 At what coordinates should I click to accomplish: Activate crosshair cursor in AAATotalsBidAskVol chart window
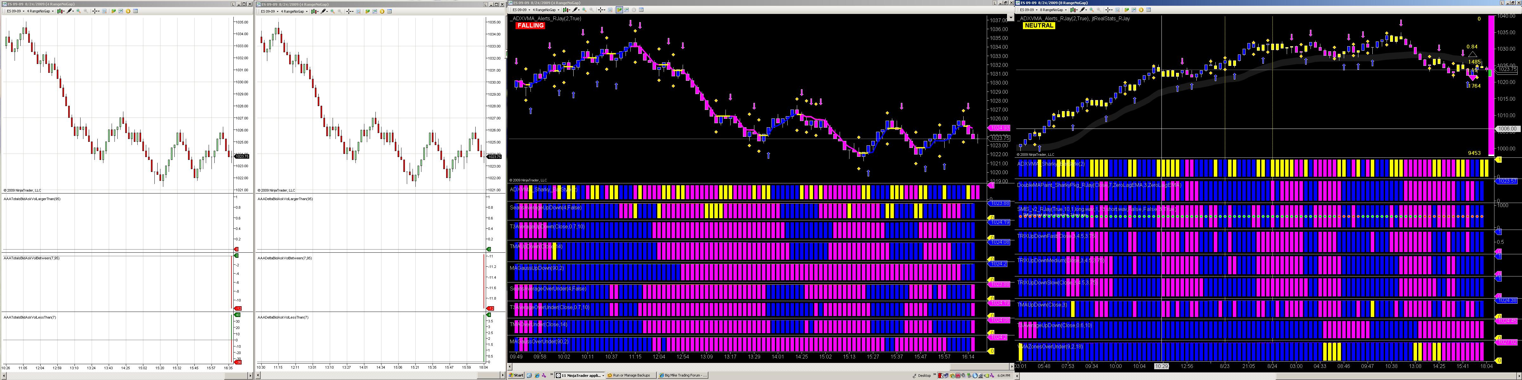[x=94, y=11]
